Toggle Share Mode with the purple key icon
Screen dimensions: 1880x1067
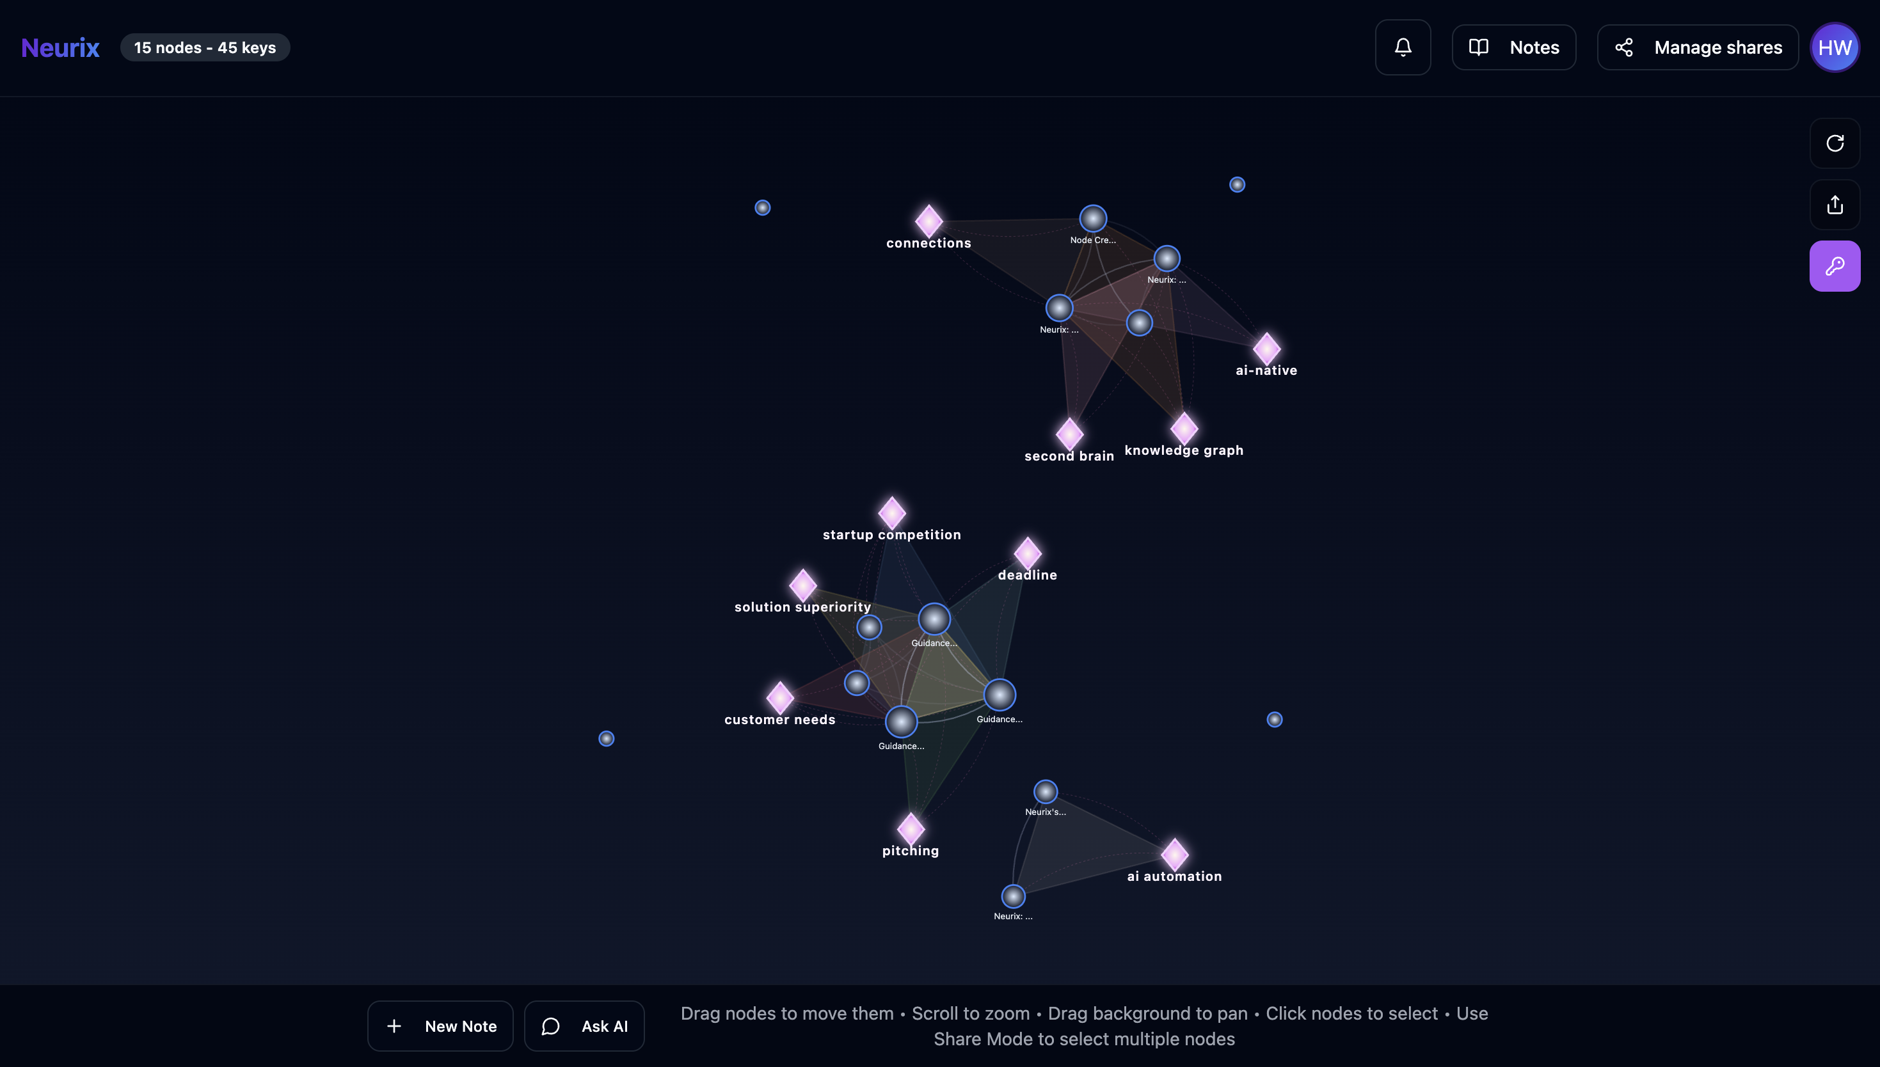pyautogui.click(x=1835, y=265)
